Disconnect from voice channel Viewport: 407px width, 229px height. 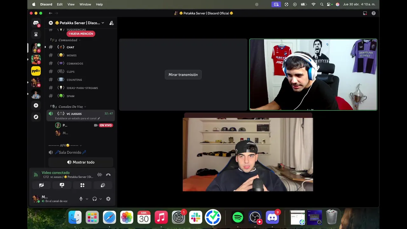tap(108, 175)
